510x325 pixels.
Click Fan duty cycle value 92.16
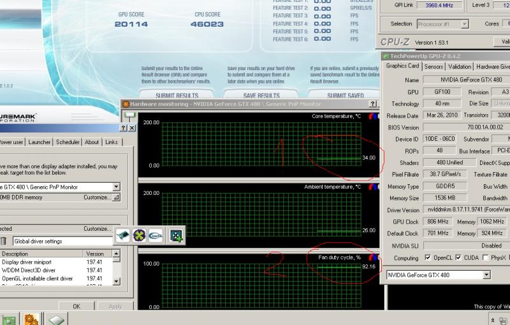pyautogui.click(x=369, y=266)
